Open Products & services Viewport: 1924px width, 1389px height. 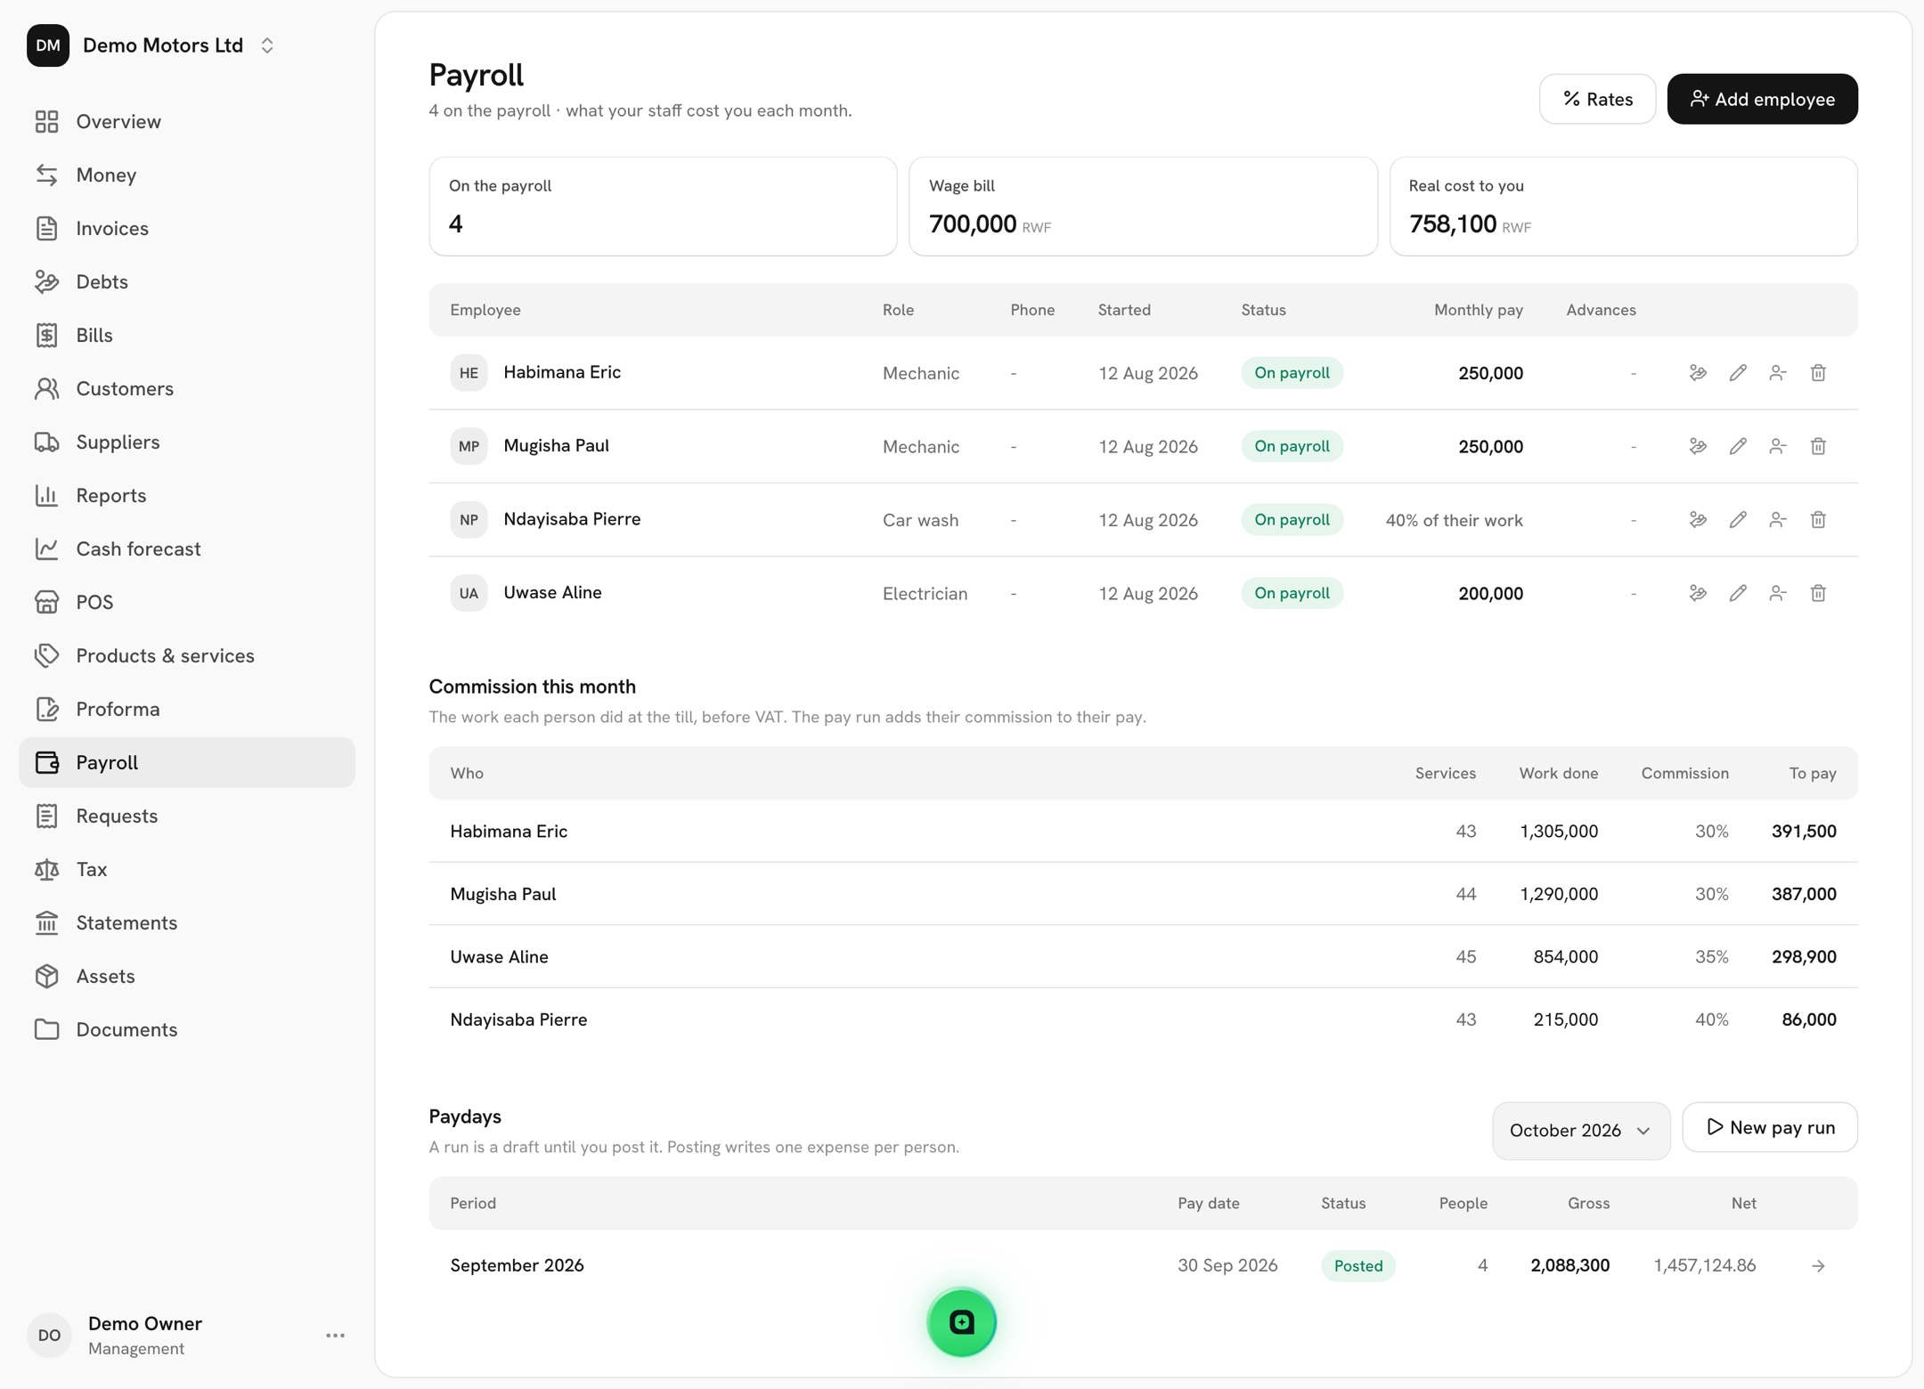(x=187, y=655)
